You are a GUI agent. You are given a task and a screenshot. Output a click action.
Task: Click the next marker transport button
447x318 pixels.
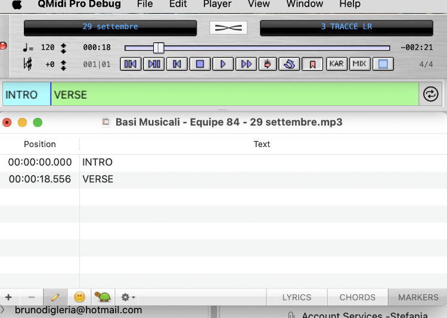click(x=154, y=64)
